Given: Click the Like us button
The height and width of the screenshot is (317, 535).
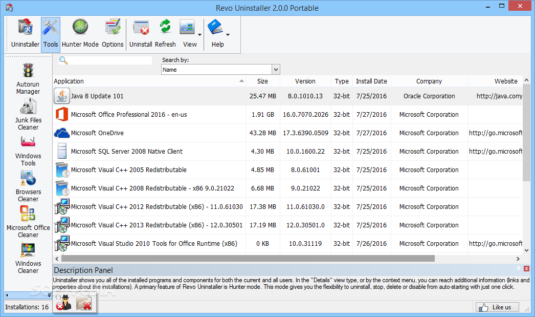Looking at the screenshot, I should (x=498, y=307).
